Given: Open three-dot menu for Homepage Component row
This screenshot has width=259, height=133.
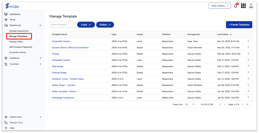Looking at the screenshot, I should pos(248,97).
